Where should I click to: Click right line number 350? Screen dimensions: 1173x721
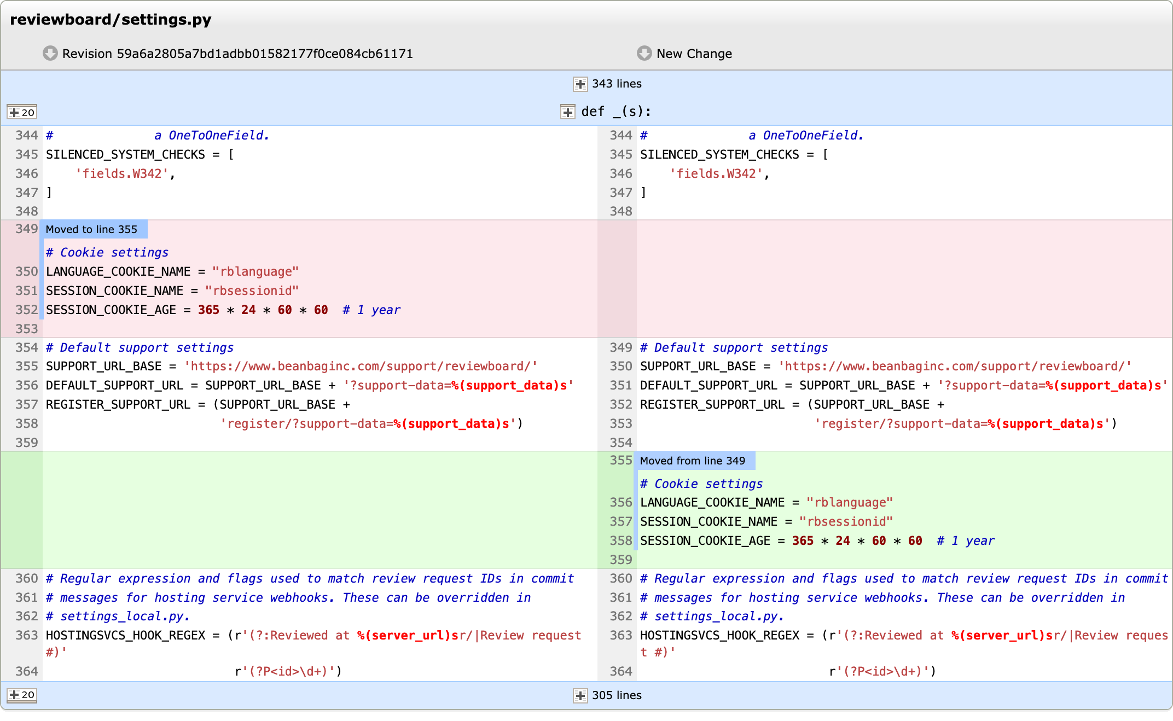(x=621, y=366)
